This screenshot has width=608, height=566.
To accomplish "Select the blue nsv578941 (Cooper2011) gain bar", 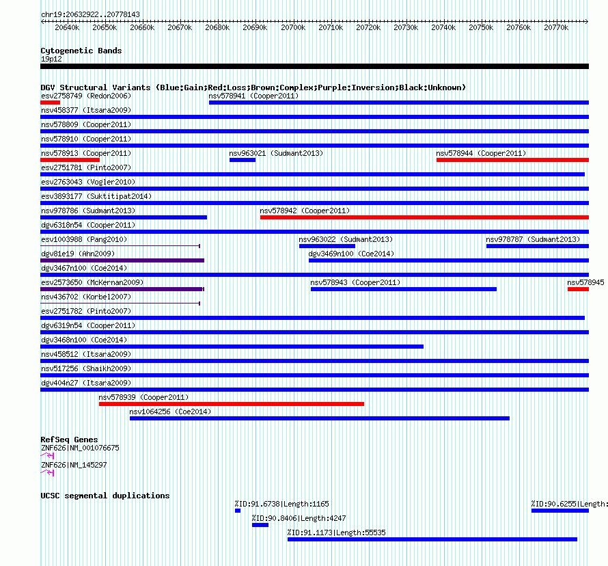I will [399, 103].
